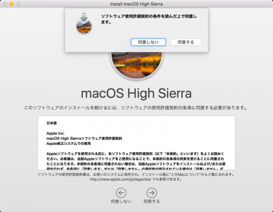
Task: Click the circled left arrow icon
Action: pos(121,193)
